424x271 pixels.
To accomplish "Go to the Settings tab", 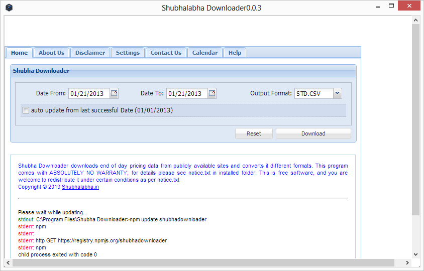I will (x=128, y=53).
